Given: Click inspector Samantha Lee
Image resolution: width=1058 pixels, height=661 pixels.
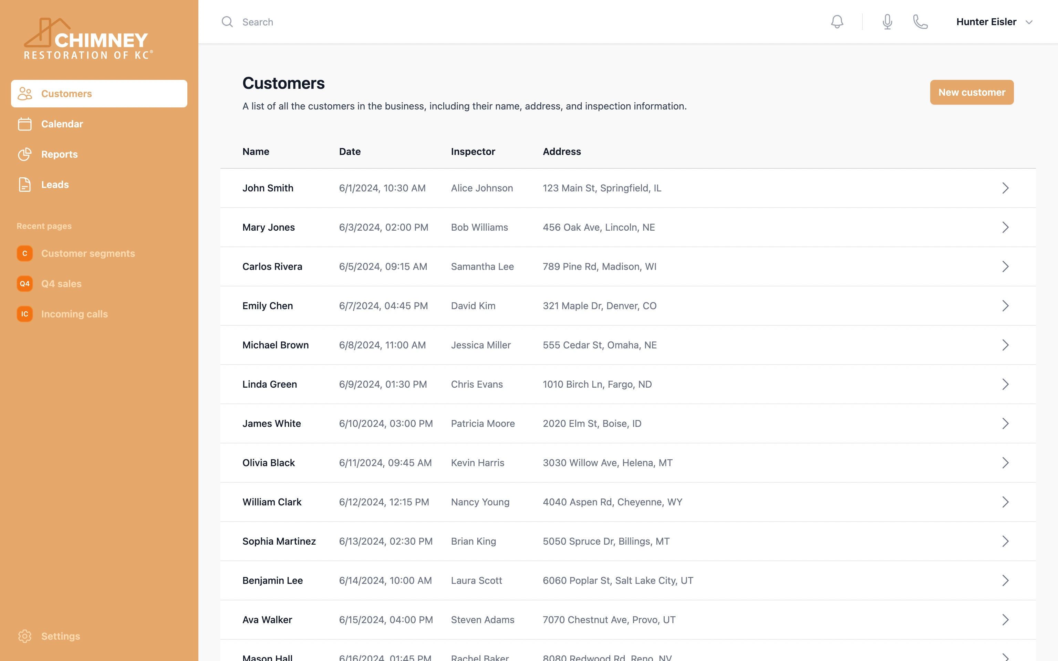Looking at the screenshot, I should (x=482, y=267).
